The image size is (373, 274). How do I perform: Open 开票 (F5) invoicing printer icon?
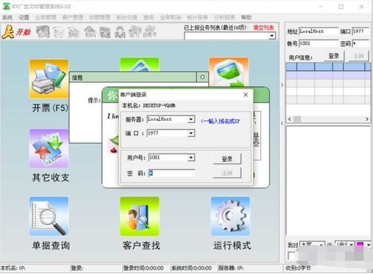tap(49, 79)
